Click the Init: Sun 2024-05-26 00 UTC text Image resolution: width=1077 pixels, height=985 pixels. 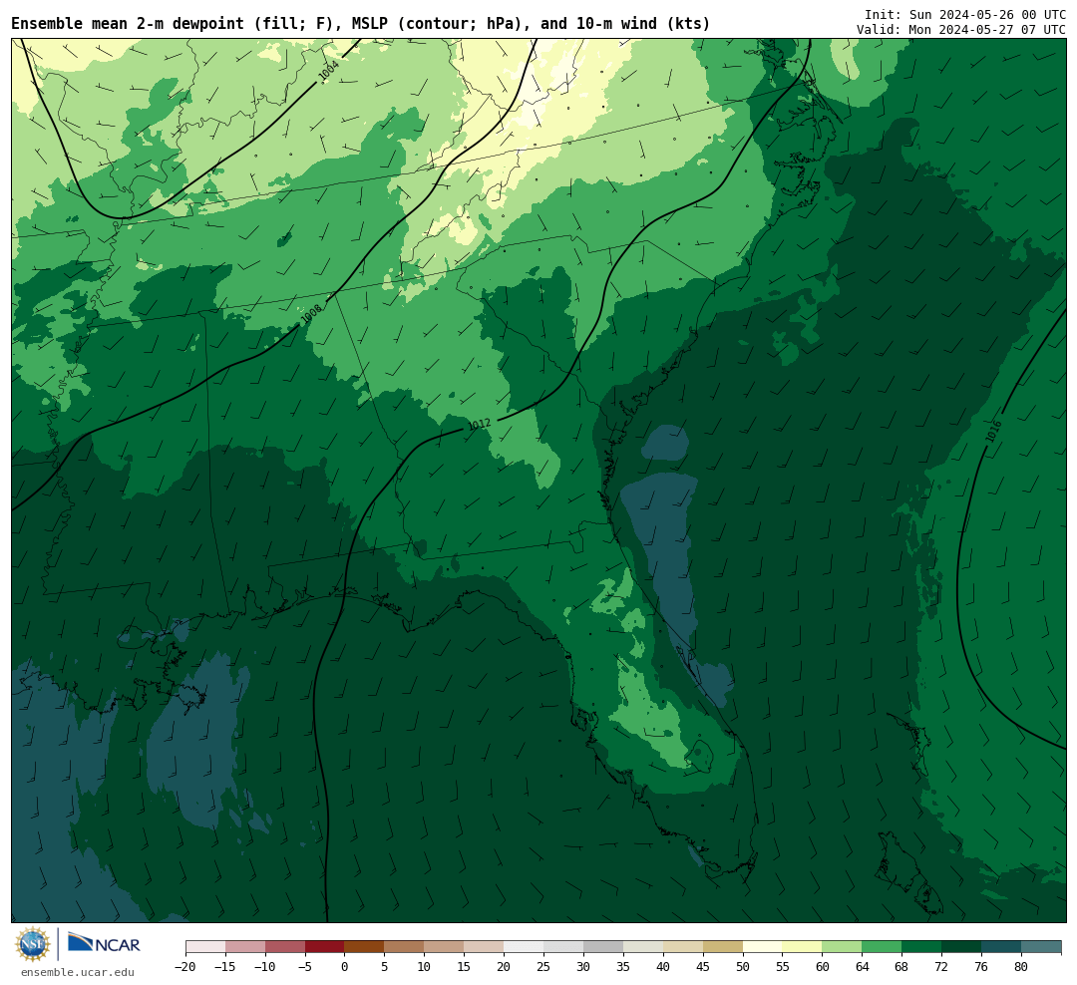pos(965,14)
